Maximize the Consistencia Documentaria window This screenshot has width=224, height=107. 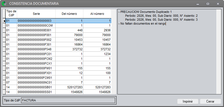[208, 4]
